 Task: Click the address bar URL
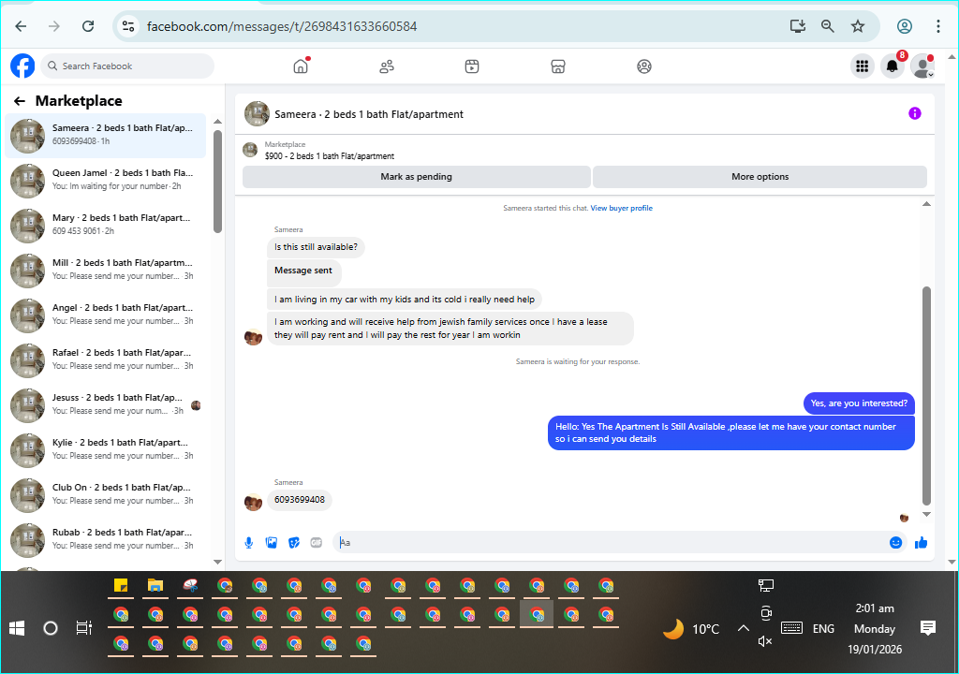point(282,26)
